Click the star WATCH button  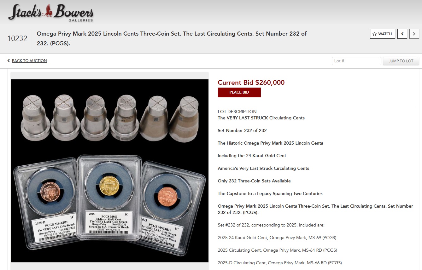382,34
